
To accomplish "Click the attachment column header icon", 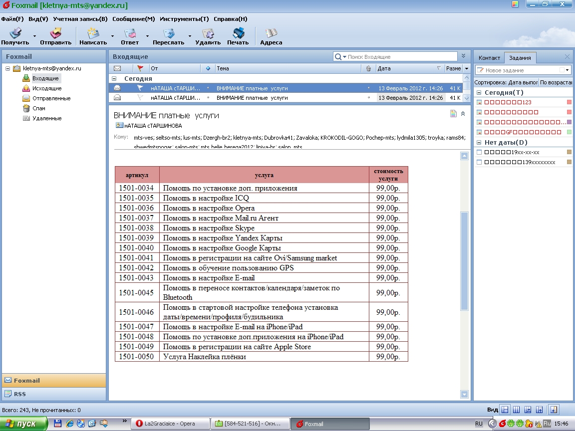I will (368, 68).
